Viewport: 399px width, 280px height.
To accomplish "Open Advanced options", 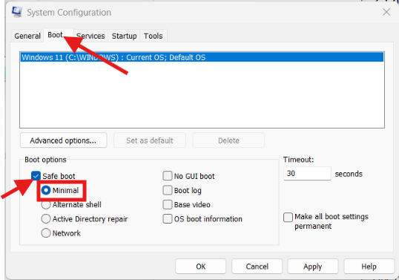I will [x=63, y=140].
